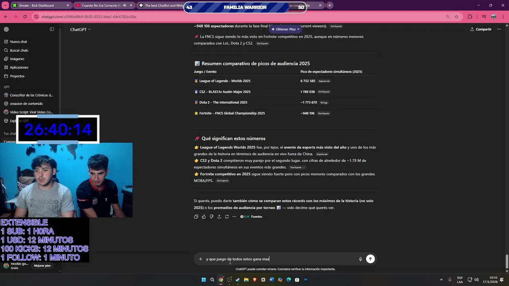
Task: Reload the browser page
Action: pos(25,17)
